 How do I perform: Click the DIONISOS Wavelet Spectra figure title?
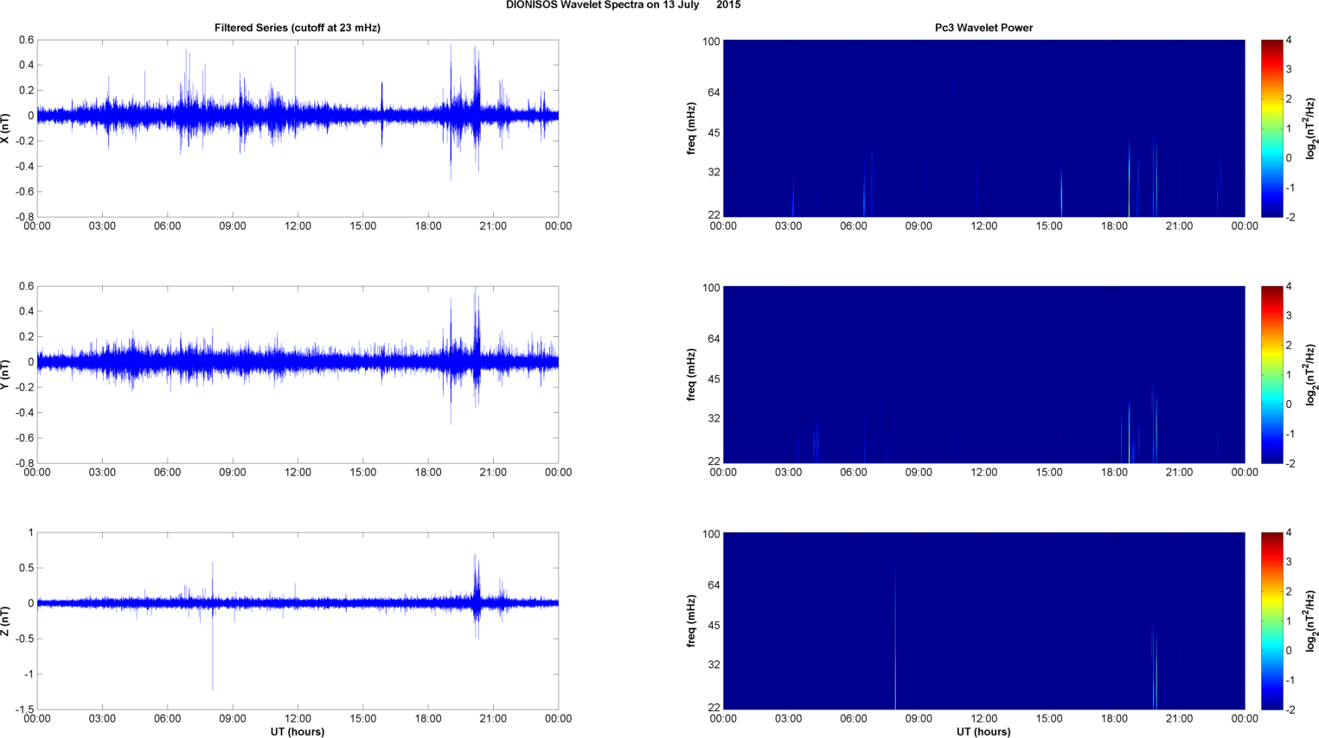click(623, 5)
